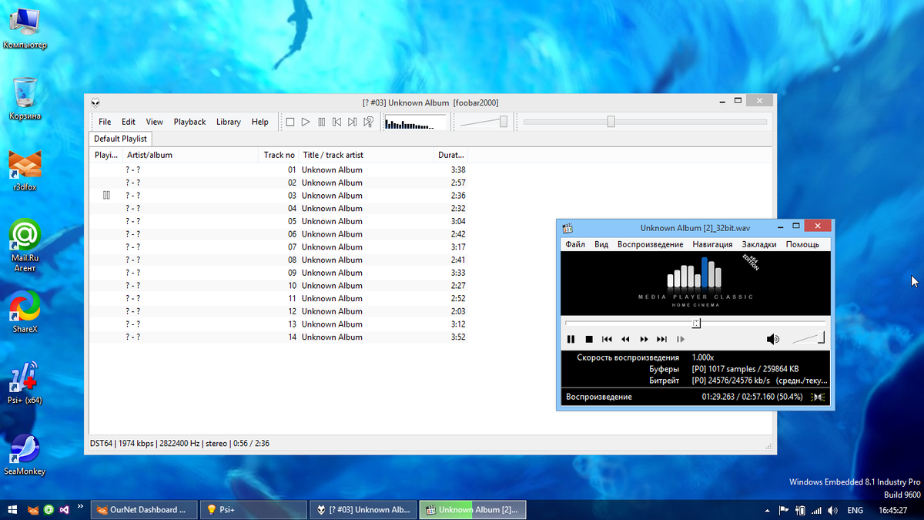
Task: Click the Mute speaker icon in MPC-HC
Action: click(773, 339)
